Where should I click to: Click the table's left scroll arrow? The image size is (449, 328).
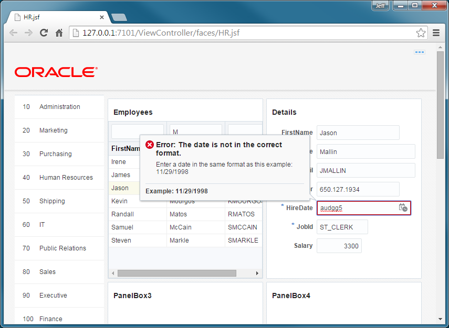(x=113, y=274)
